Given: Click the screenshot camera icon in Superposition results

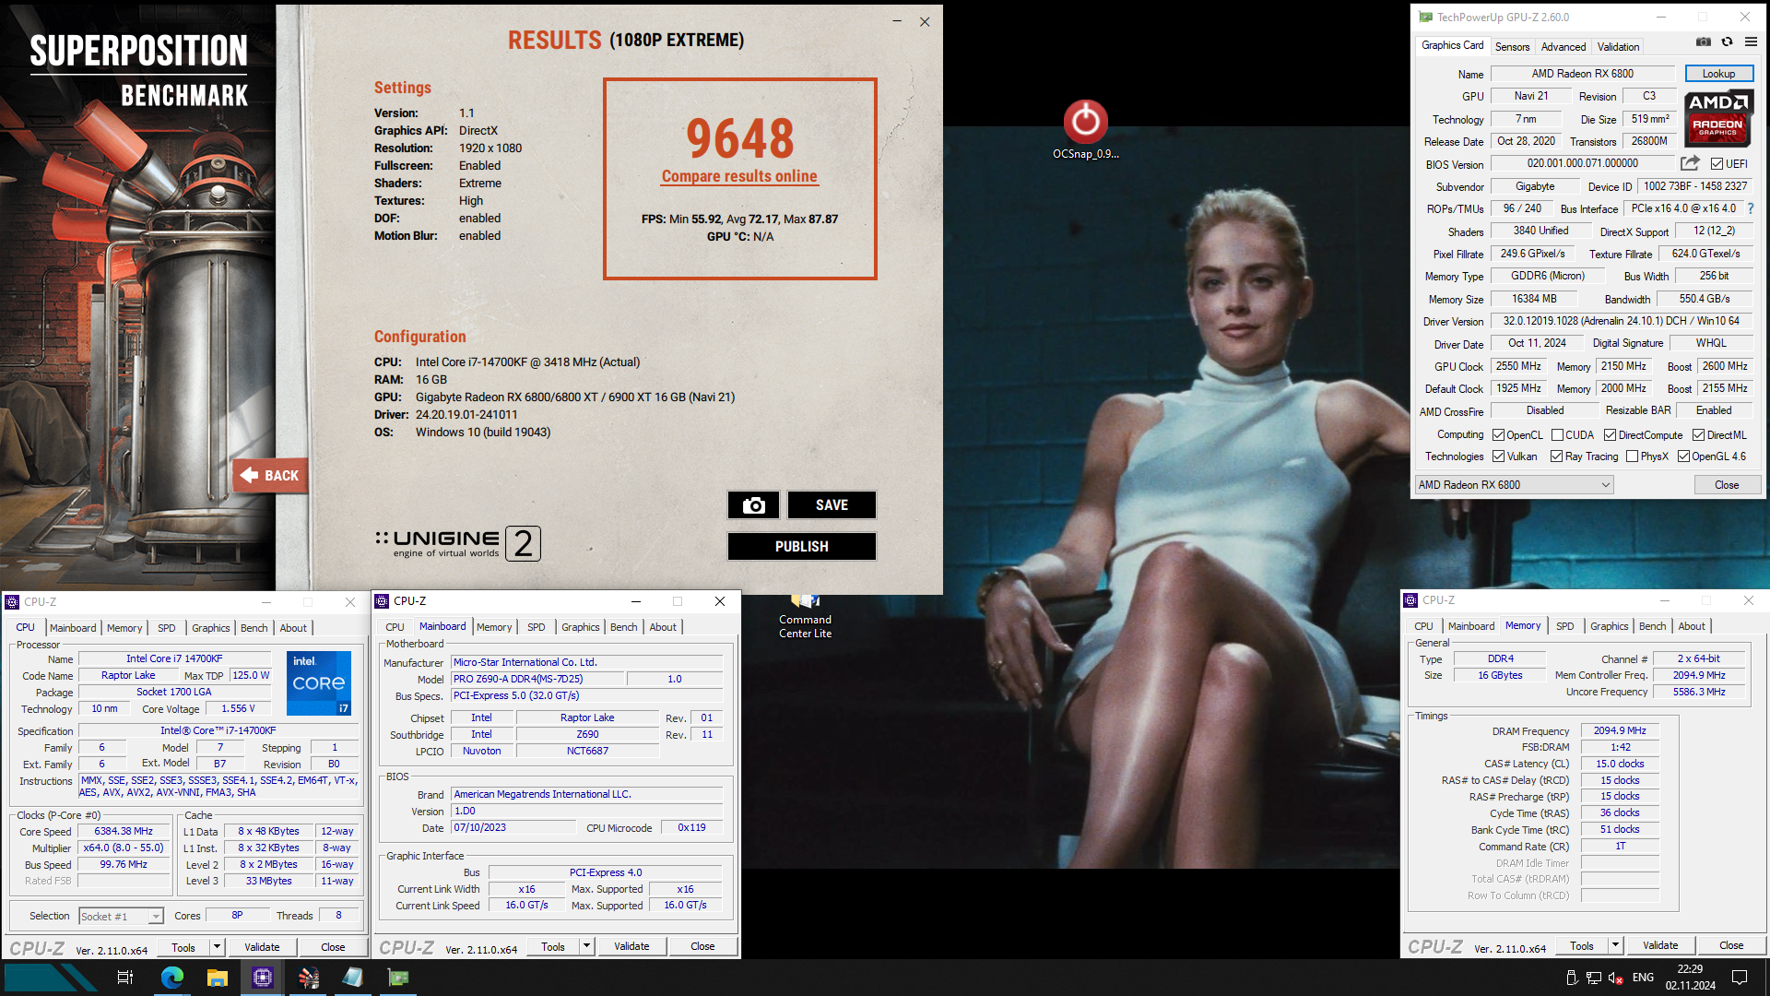Looking at the screenshot, I should click(x=753, y=505).
